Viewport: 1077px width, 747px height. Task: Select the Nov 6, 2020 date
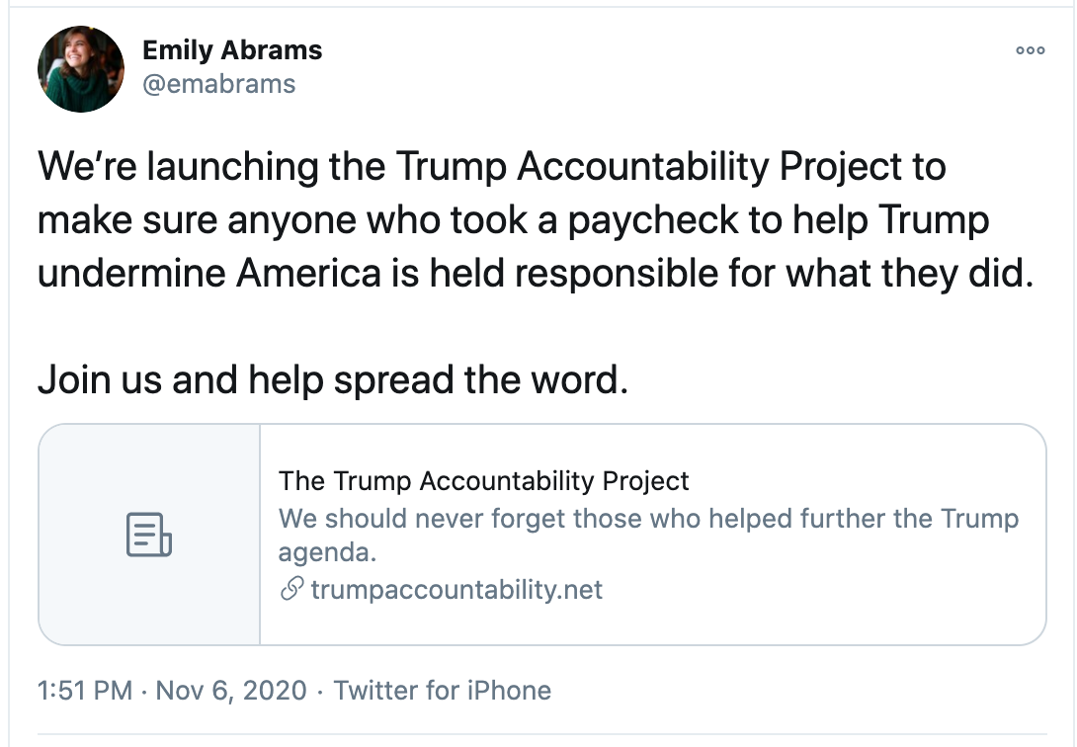coord(231,690)
